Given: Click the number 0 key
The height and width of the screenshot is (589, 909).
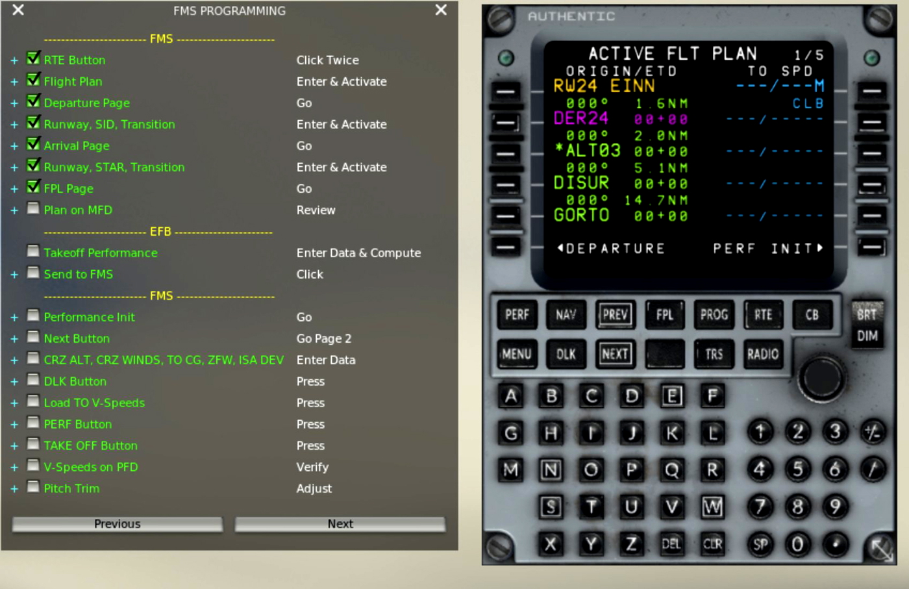Looking at the screenshot, I should [x=797, y=544].
